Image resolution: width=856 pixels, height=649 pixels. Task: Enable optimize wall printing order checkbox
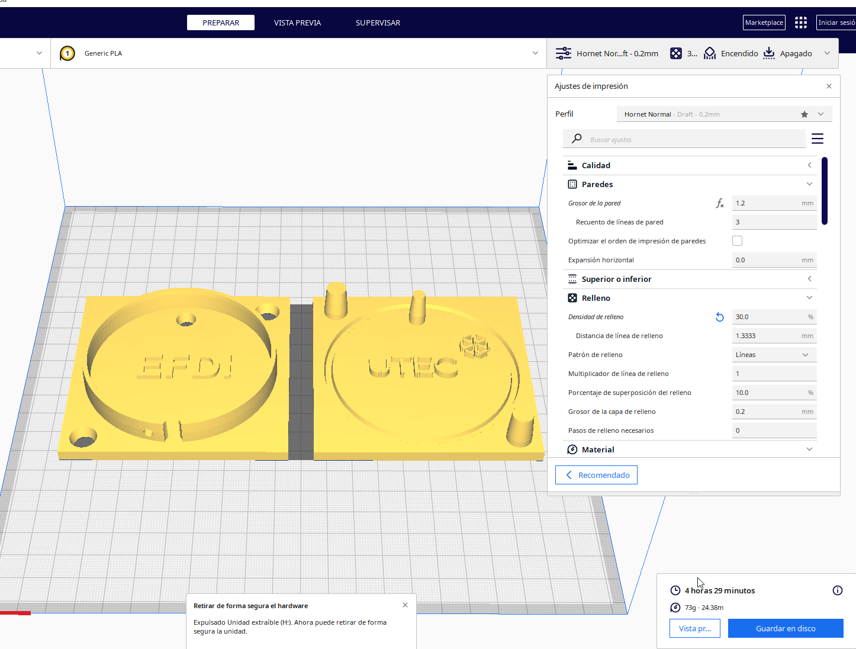coord(737,241)
